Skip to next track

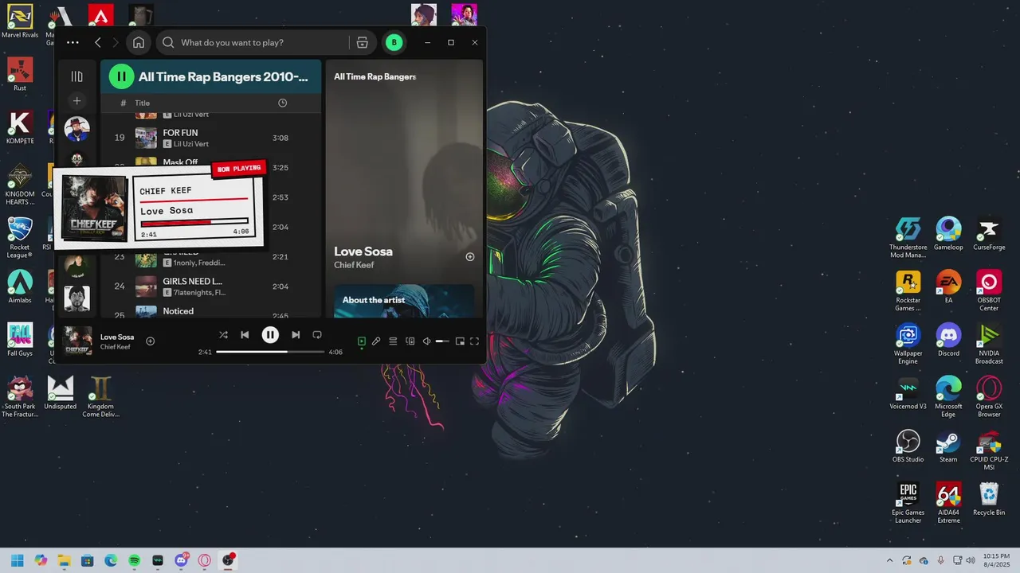[296, 335]
